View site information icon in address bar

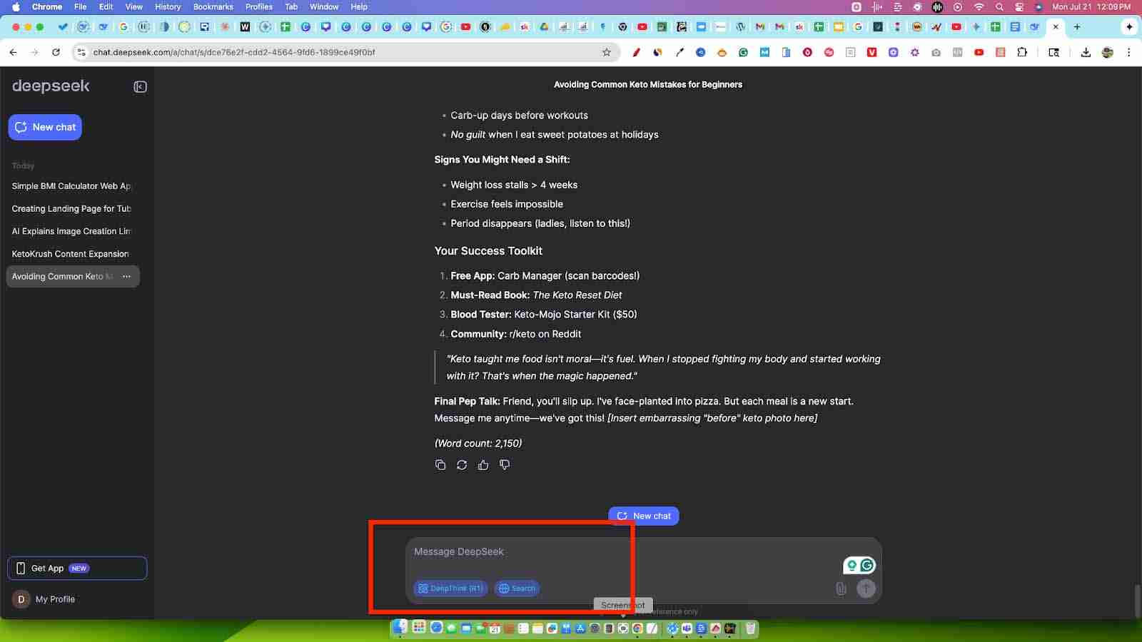81,52
